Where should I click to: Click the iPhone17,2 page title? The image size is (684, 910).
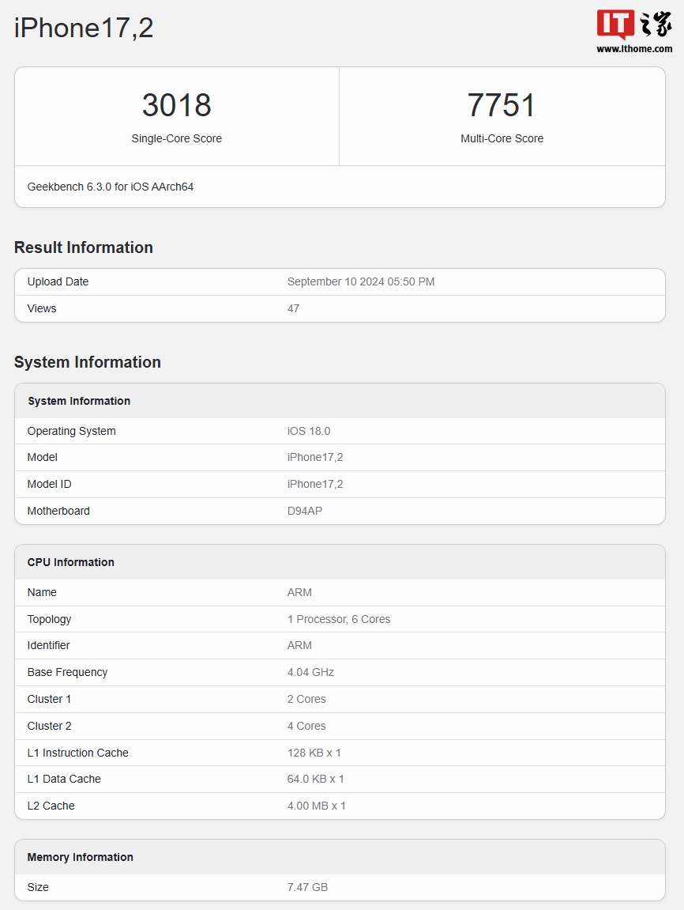(84, 28)
